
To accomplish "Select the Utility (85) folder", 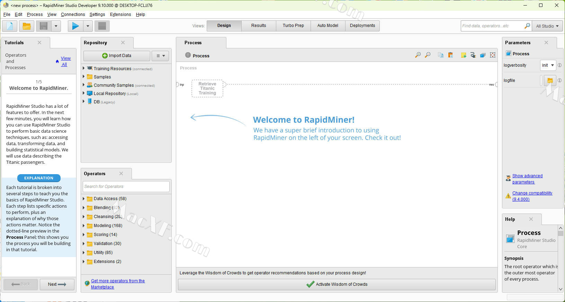I will (x=103, y=253).
